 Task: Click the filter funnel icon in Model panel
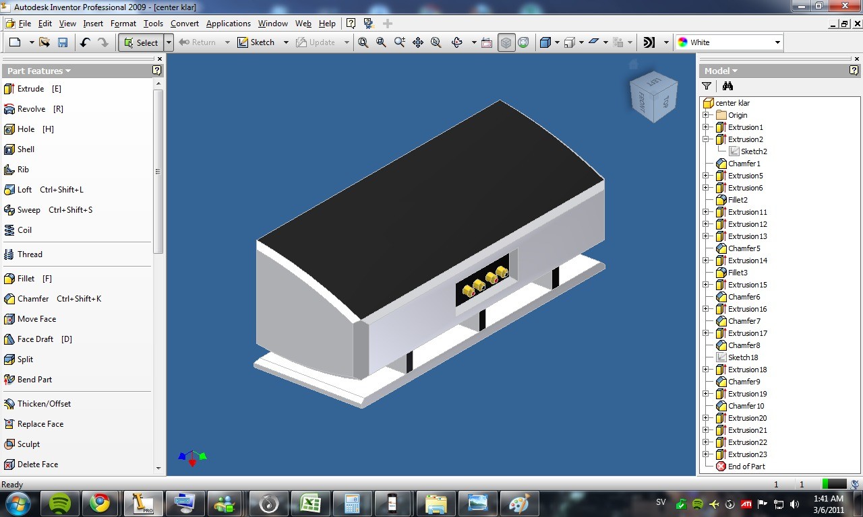coord(707,86)
